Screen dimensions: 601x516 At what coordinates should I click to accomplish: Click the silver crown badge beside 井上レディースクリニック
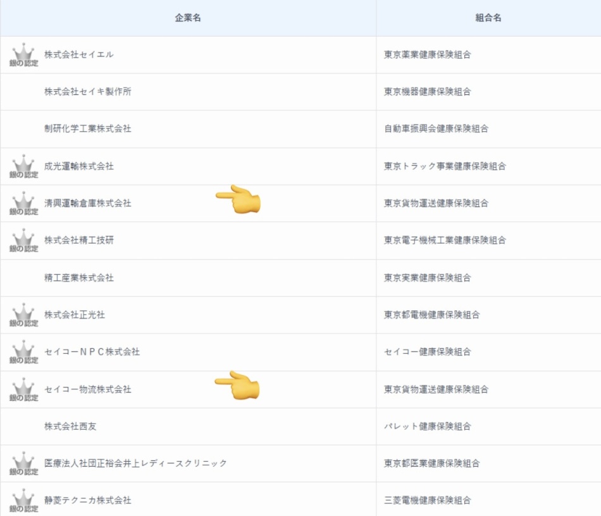24,463
